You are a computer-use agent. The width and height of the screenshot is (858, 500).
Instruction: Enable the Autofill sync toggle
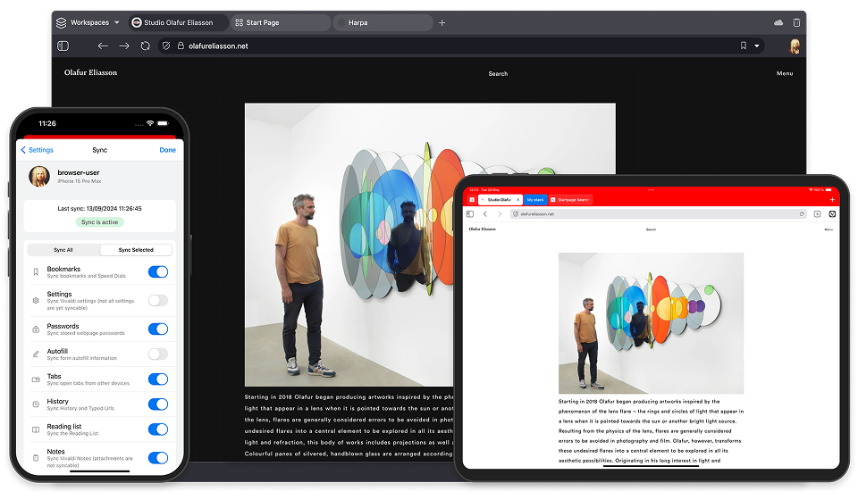157,354
